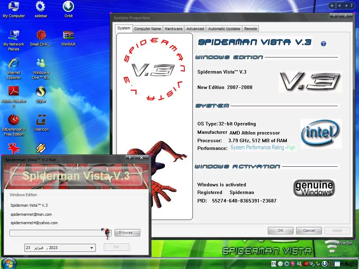The image size is (359, 269).
Task: Click the Intel logo in System Properties
Action: [x=321, y=133]
